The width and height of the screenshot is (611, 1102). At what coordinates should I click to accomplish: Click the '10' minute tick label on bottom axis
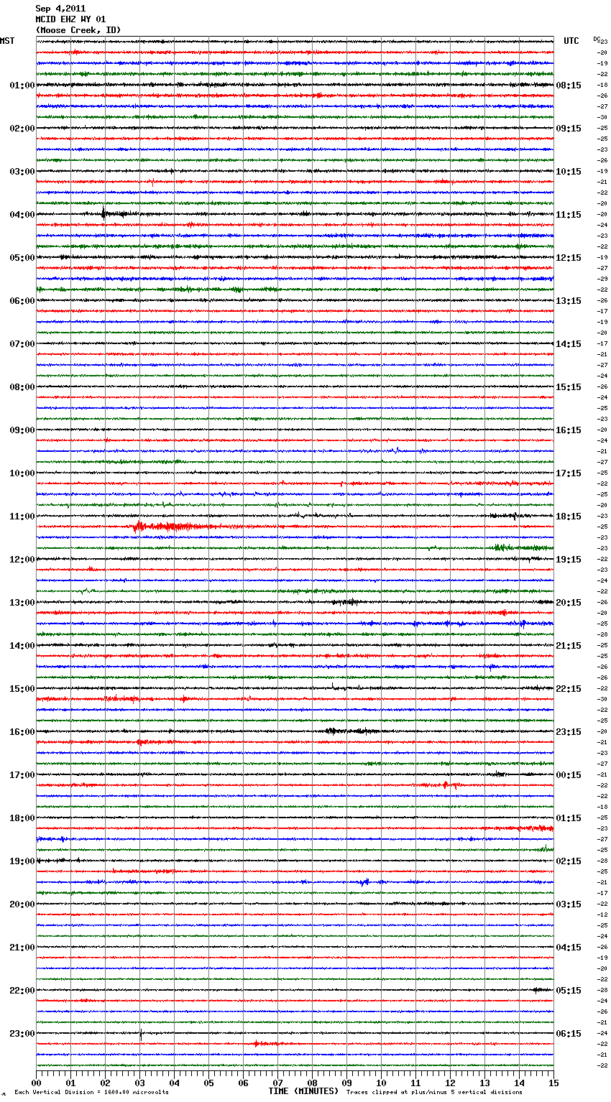[x=381, y=1083]
